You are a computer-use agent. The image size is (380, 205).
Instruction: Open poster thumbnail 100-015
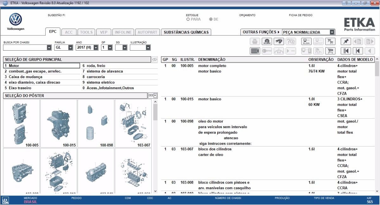(59, 123)
